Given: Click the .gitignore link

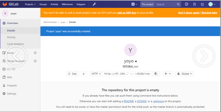Looking at the screenshot, I should click(x=158, y=101).
